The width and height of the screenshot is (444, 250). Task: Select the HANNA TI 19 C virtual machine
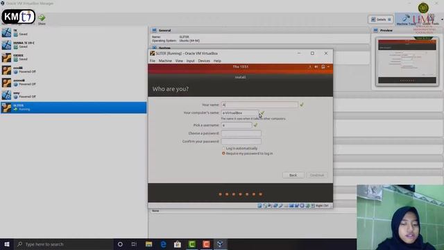coord(74,44)
